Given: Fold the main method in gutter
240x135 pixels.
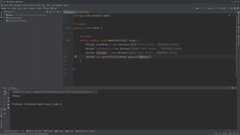Looking at the screenshot, I should [x=73, y=40].
